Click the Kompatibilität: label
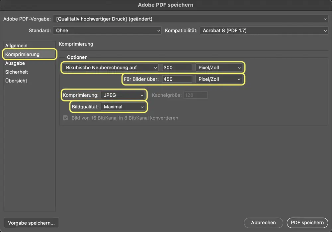Viewport: 332px width, 232px height. pyautogui.click(x=181, y=30)
